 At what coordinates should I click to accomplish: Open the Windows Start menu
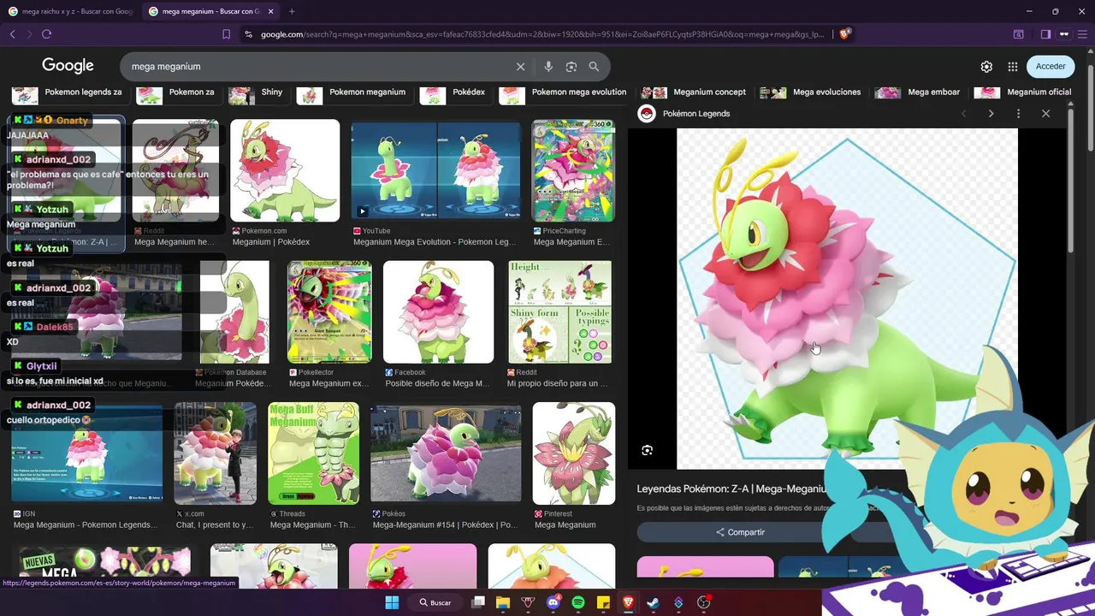tap(392, 602)
